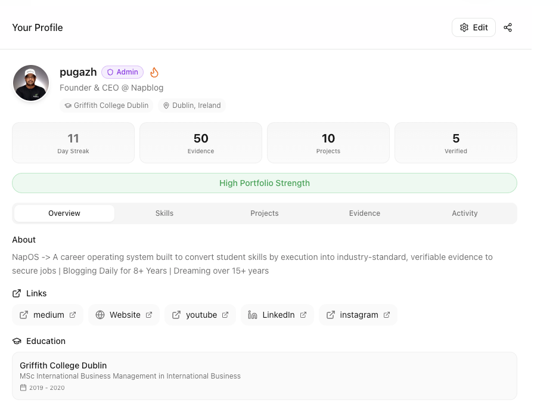Open the Projects tab
559x406 pixels.
pyautogui.click(x=265, y=213)
